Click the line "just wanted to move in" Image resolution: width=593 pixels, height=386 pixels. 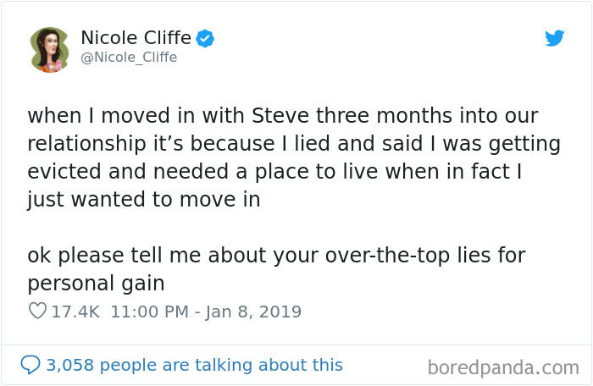[x=144, y=200]
